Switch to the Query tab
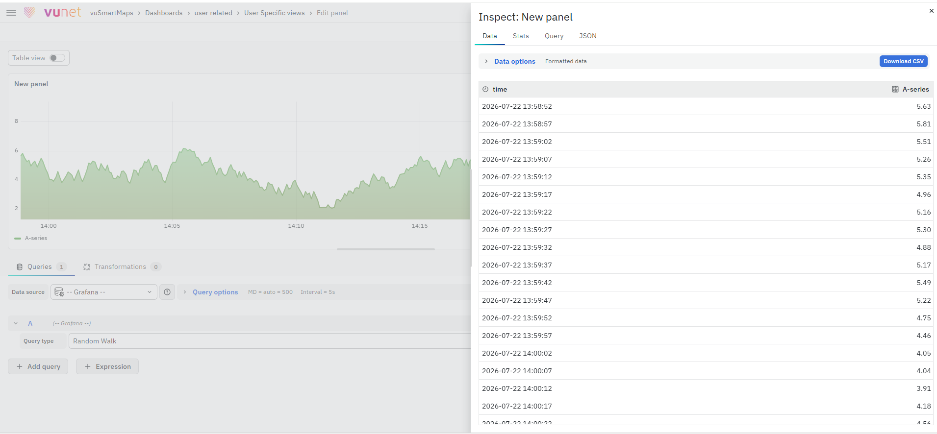This screenshot has width=937, height=434. 554,36
